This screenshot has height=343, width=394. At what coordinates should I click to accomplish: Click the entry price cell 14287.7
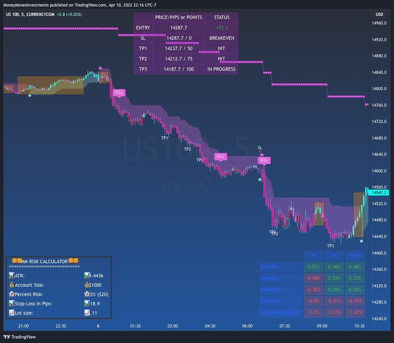tap(179, 28)
